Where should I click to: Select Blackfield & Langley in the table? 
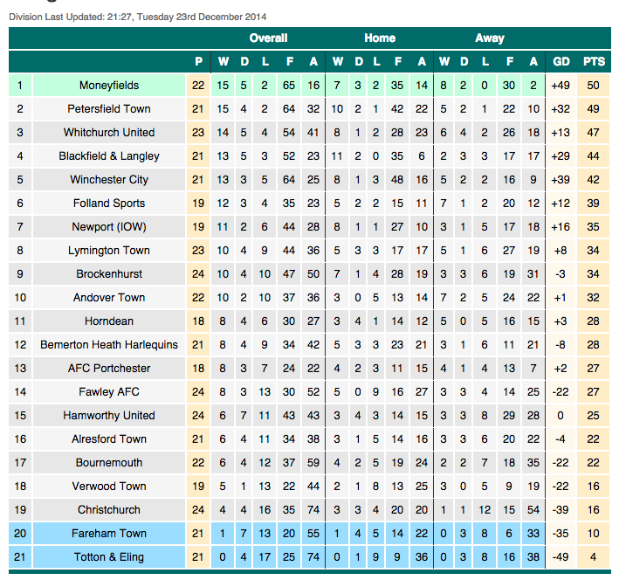pos(109,156)
